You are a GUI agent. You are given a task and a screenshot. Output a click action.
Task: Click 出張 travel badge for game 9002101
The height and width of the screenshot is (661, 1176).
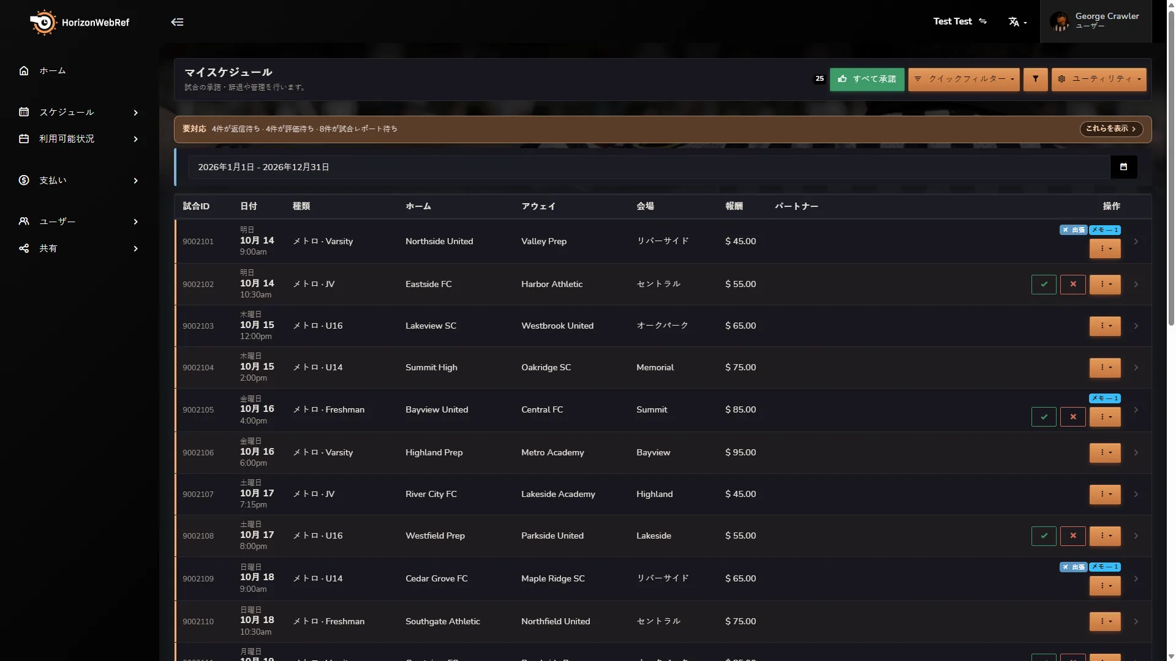[x=1073, y=230]
